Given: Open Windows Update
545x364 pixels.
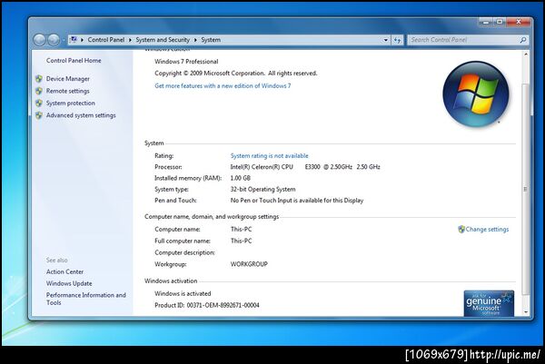Looking at the screenshot, I should click(x=69, y=283).
